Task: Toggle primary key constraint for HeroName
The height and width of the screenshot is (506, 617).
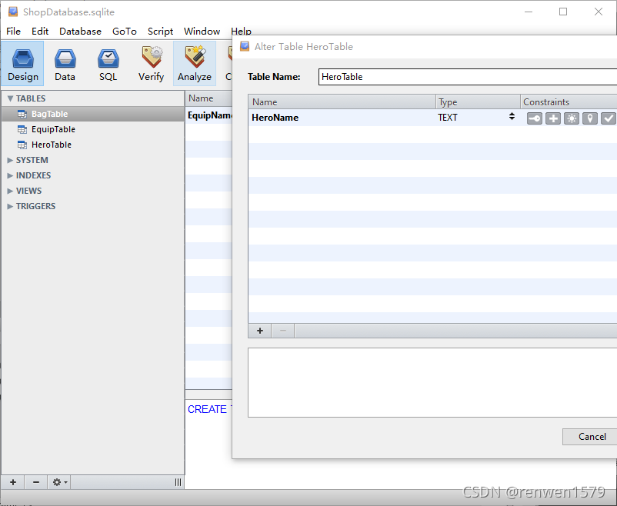Action: click(x=535, y=118)
